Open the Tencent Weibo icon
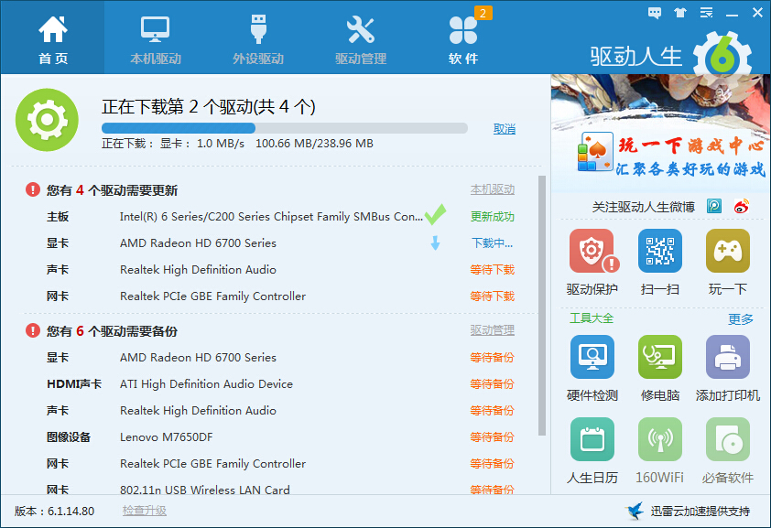This screenshot has width=771, height=528. tap(714, 206)
